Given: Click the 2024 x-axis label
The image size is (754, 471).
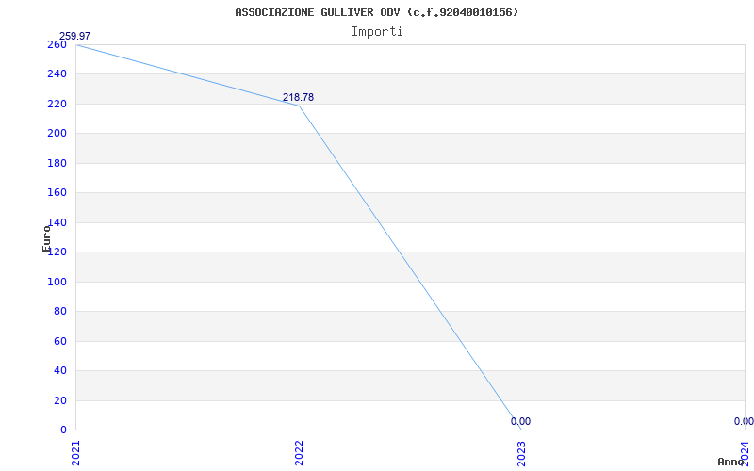Looking at the screenshot, I should [x=745, y=453].
